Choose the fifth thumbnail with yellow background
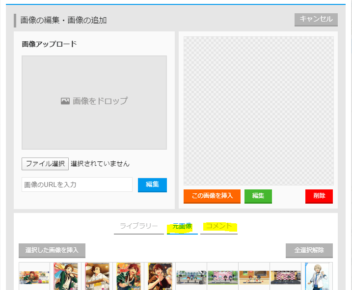352x290 pixels. tap(160, 277)
